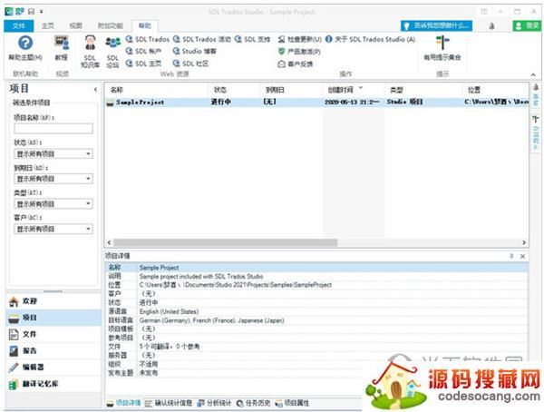Collapse the Projects navigation pane arrow
This screenshot has width=544, height=412.
pyautogui.click(x=95, y=90)
